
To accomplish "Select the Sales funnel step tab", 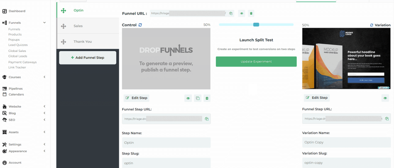I will pos(88,26).
